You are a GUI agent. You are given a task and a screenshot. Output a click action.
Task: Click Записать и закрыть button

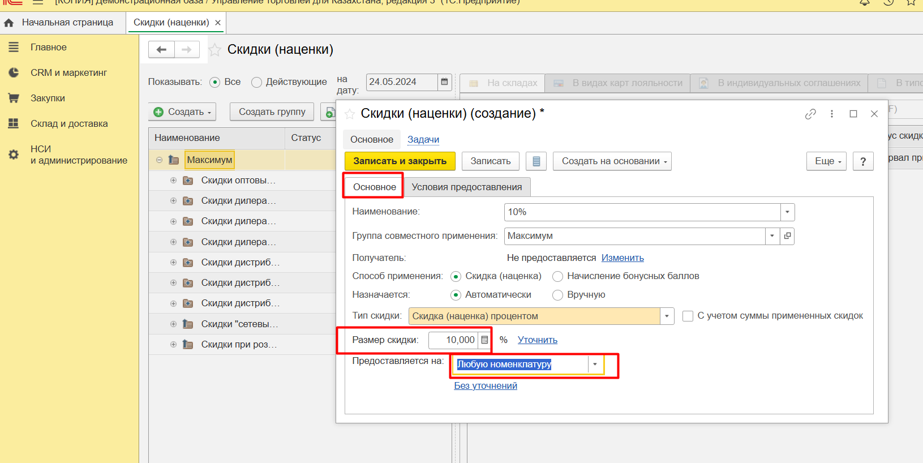[x=400, y=161]
